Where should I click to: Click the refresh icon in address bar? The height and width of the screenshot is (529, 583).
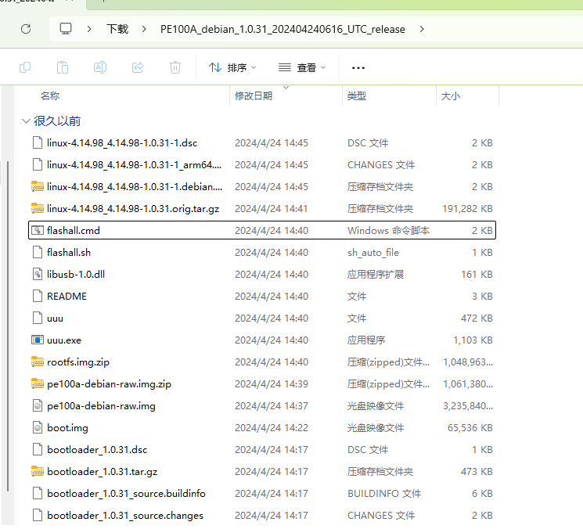coord(26,29)
